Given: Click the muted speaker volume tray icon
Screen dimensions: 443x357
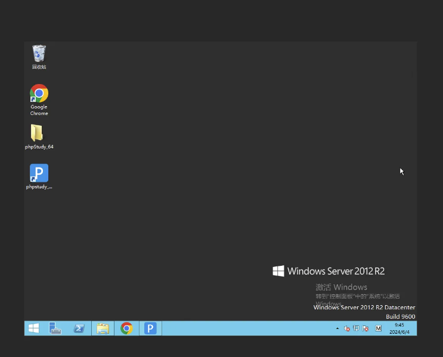Looking at the screenshot, I should point(347,328).
